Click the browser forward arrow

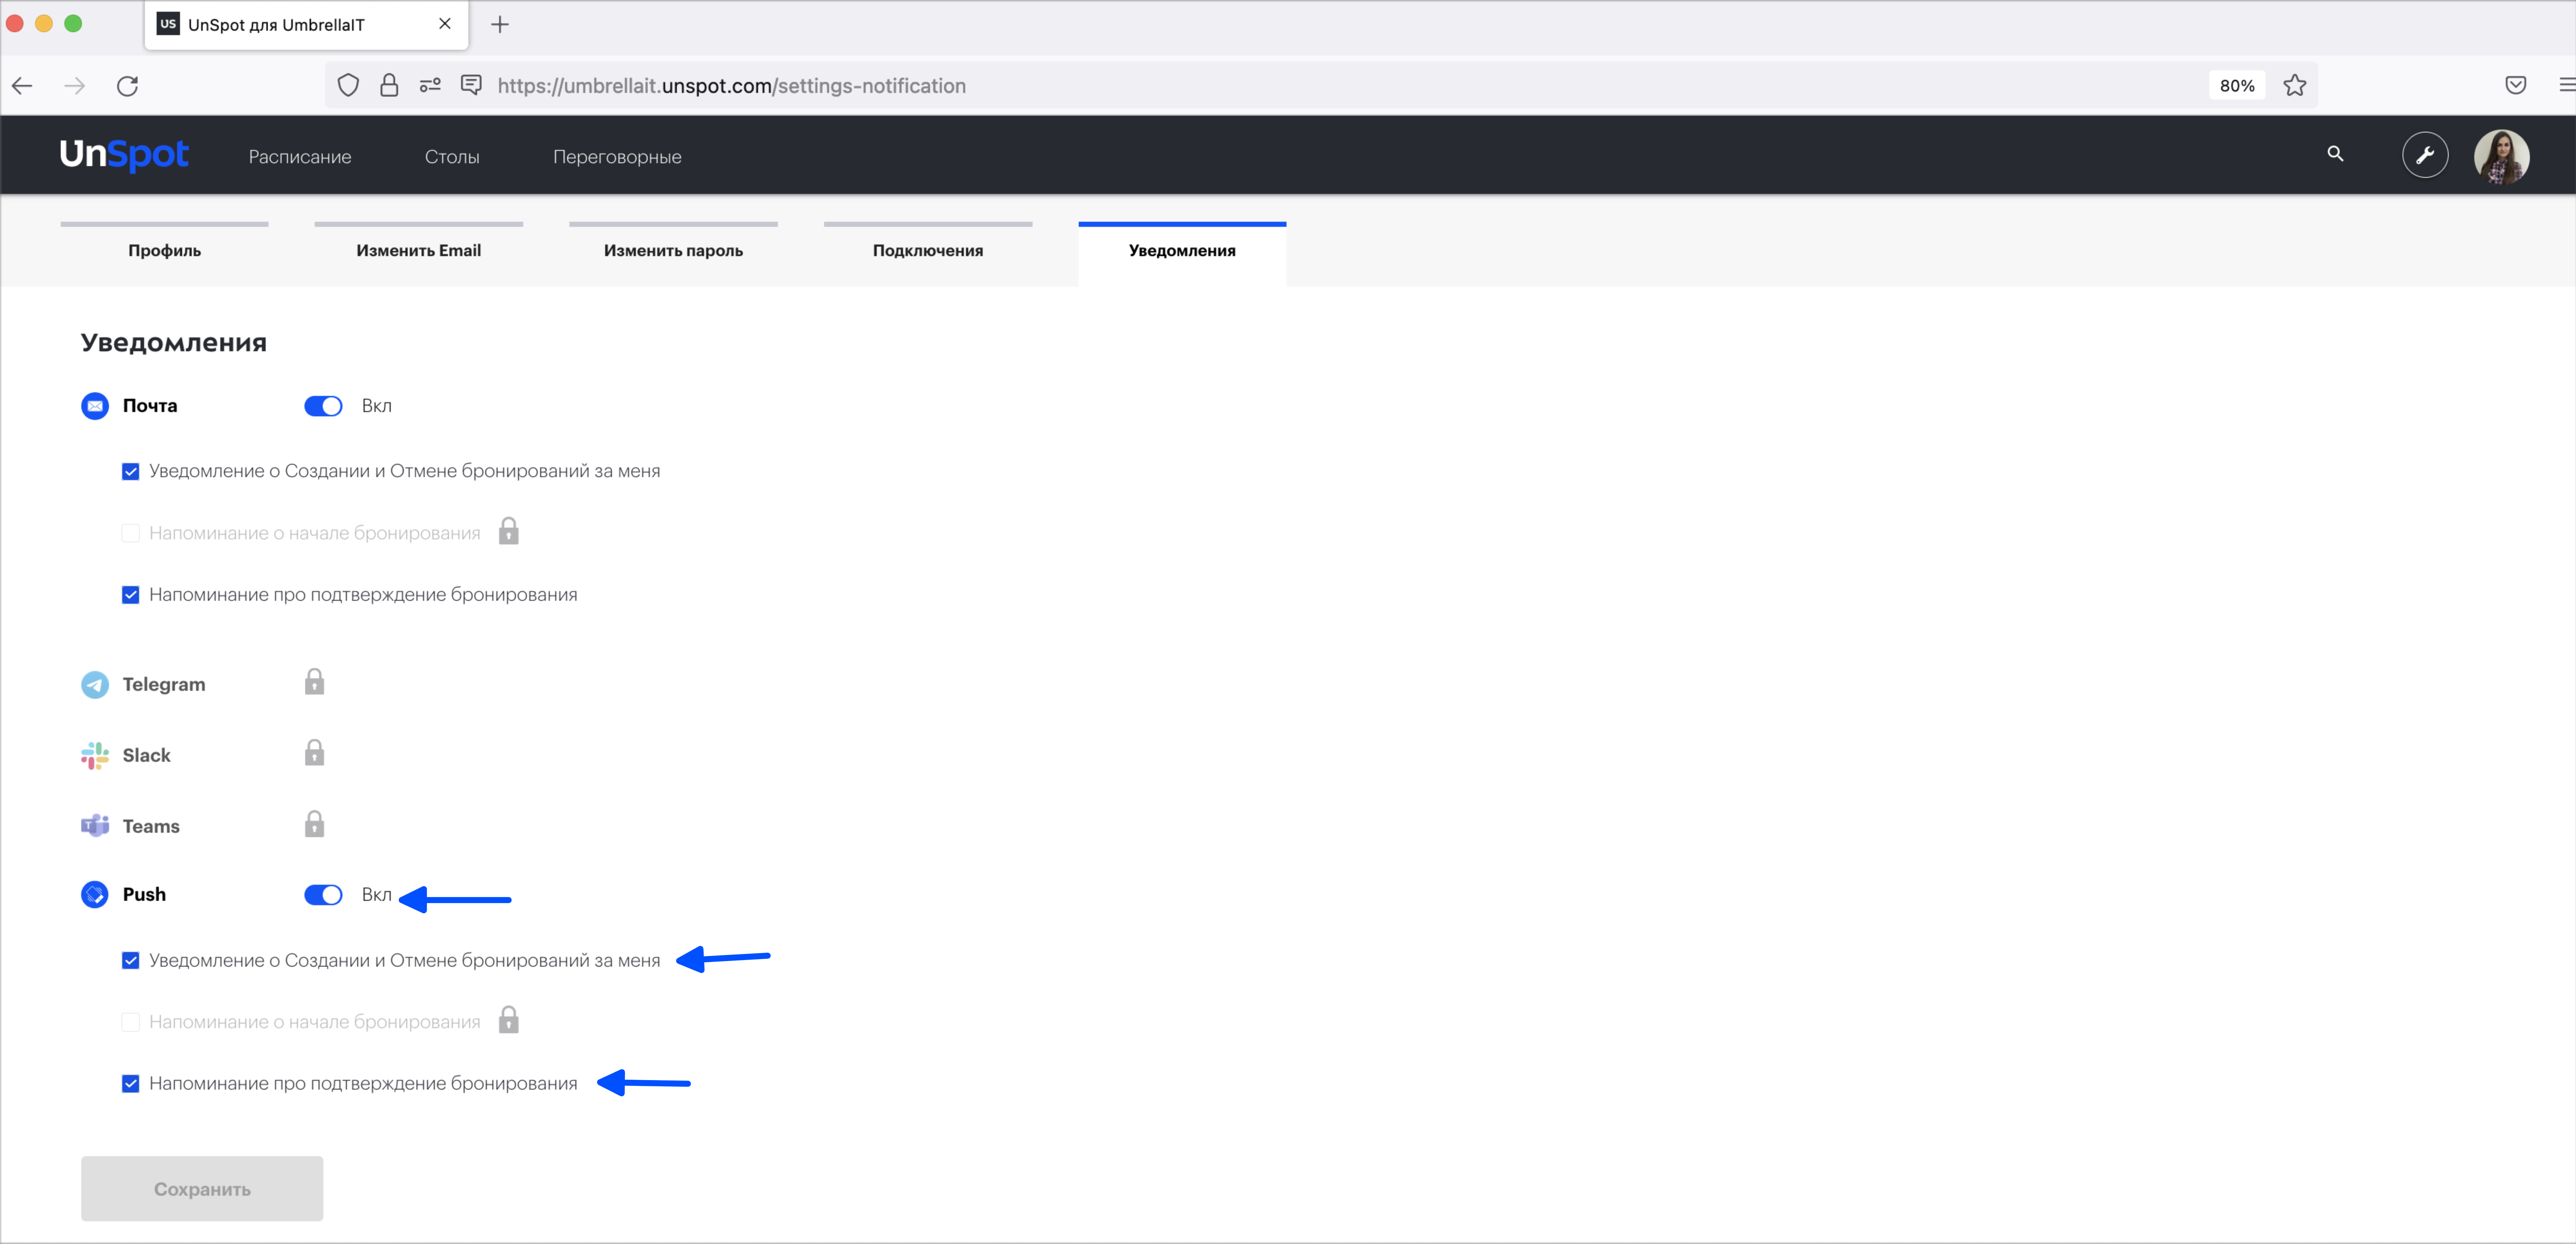pyautogui.click(x=75, y=86)
